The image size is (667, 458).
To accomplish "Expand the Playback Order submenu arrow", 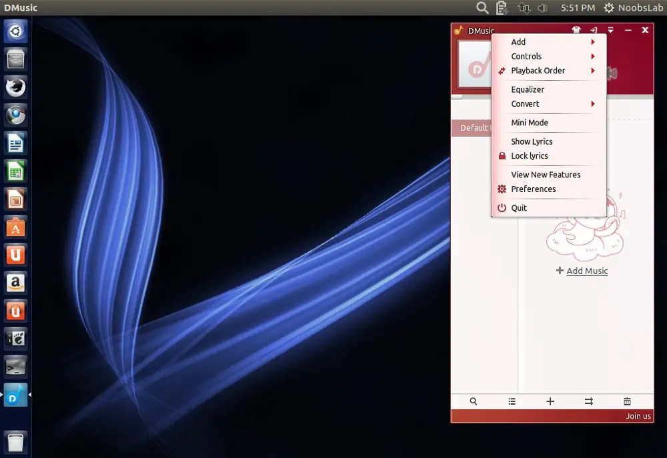I will (592, 71).
